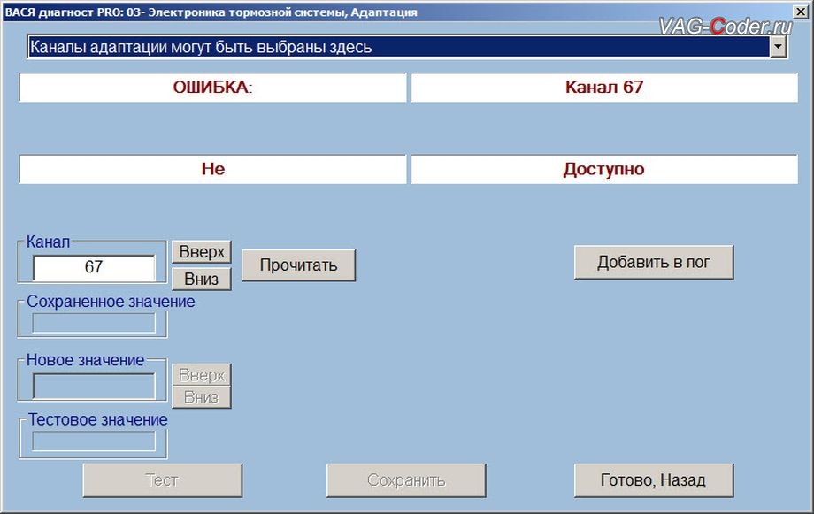
Task: Click the Новое значение label
Action: pyautogui.click(x=85, y=360)
